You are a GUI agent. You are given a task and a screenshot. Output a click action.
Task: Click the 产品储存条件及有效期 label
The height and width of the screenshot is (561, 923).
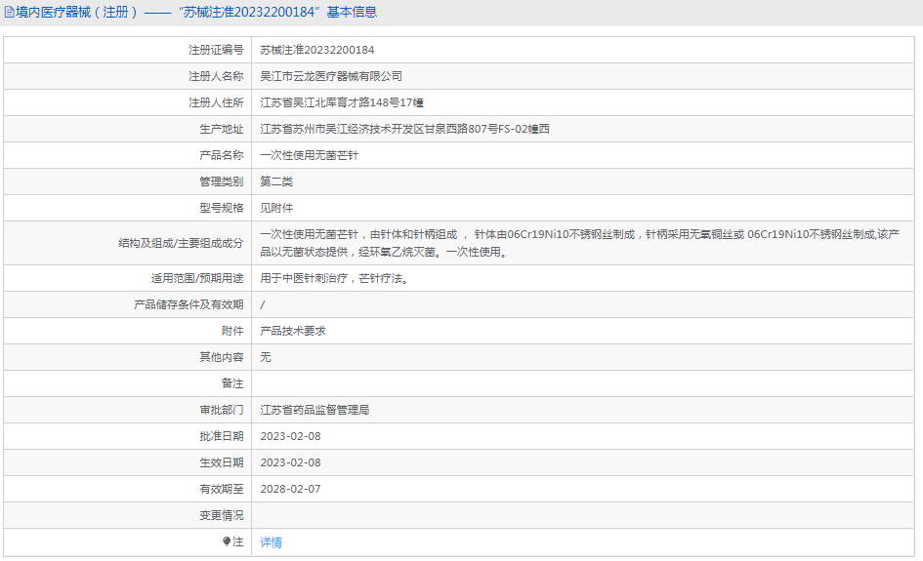pyautogui.click(x=189, y=304)
